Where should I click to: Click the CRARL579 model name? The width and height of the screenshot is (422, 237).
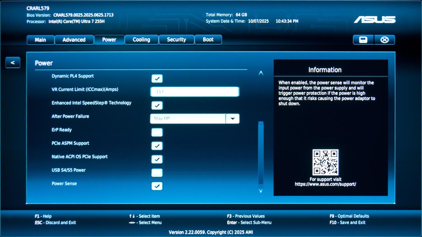tap(38, 8)
